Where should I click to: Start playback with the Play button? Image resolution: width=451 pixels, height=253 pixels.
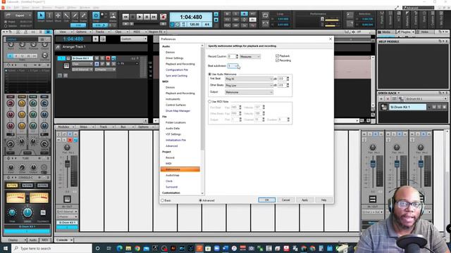140,17
